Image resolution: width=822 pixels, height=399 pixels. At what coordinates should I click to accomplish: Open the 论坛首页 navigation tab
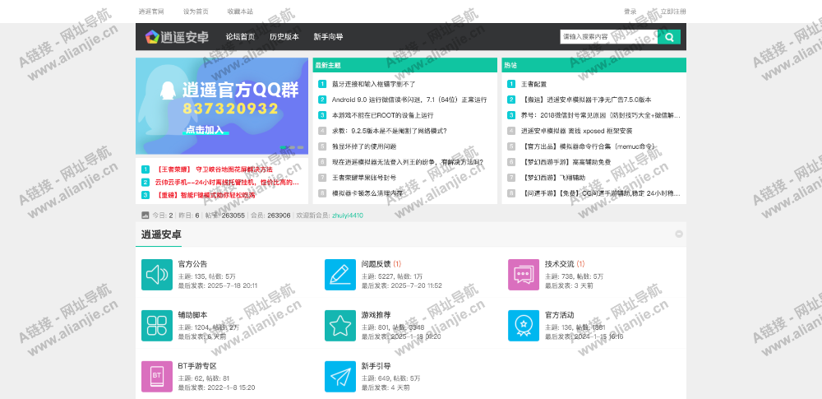[240, 37]
